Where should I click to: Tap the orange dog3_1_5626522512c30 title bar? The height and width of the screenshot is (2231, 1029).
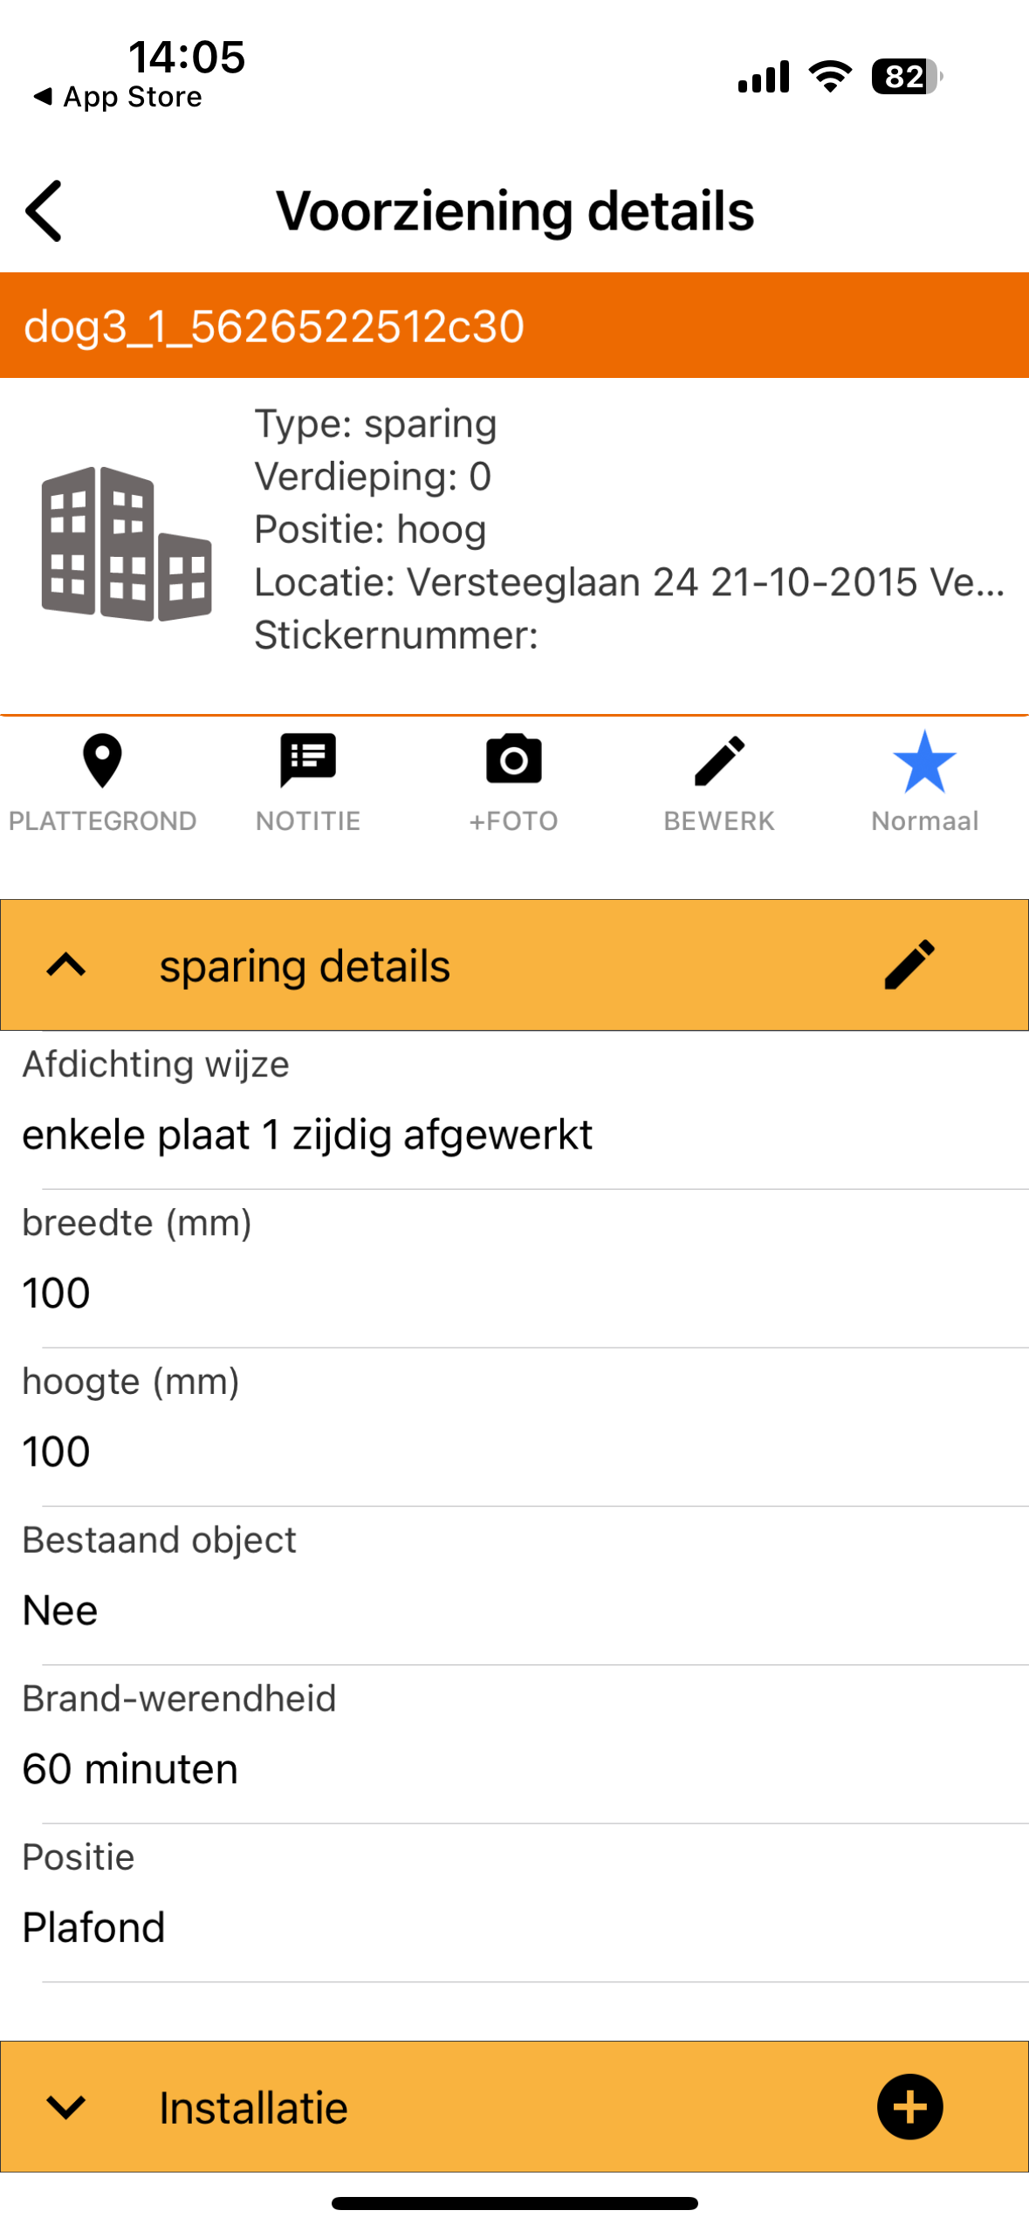tap(514, 326)
